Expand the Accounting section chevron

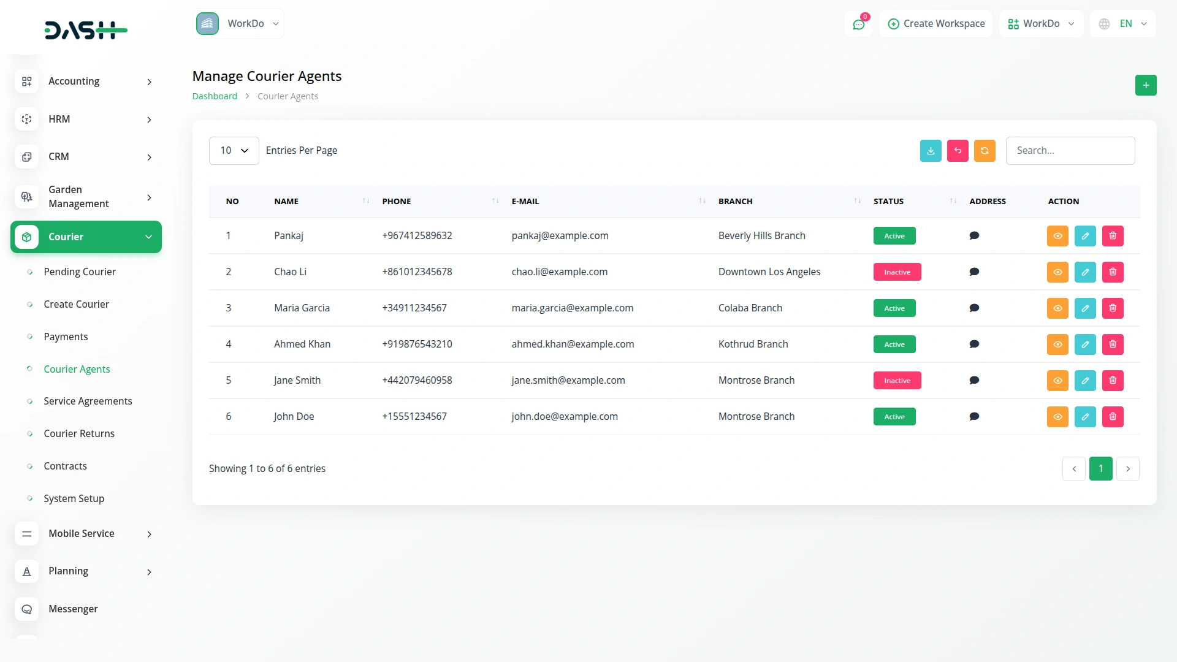pyautogui.click(x=150, y=82)
